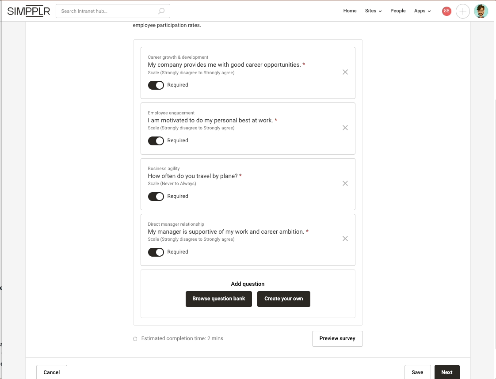Click the clock icon beside estimated completion time
Screen dimensions: 496x379
click(x=135, y=338)
